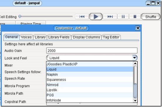
Task: Open the Voices tab
Action: [26, 37]
